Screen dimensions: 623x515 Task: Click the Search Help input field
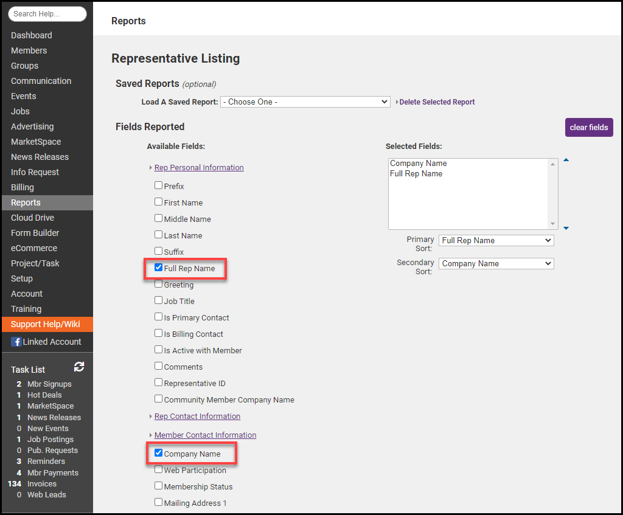(47, 14)
